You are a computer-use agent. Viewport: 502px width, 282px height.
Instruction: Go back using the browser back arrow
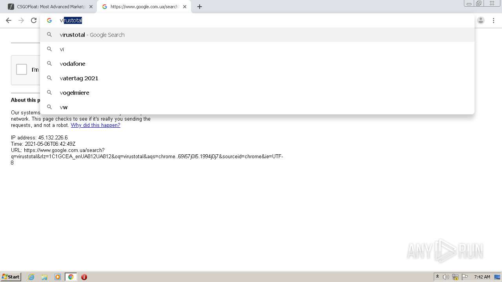[x=9, y=20]
